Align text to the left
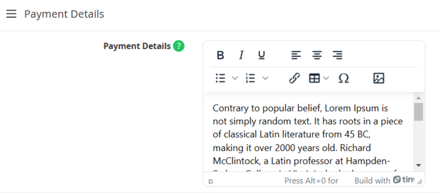This screenshot has width=441, height=193. click(296, 55)
